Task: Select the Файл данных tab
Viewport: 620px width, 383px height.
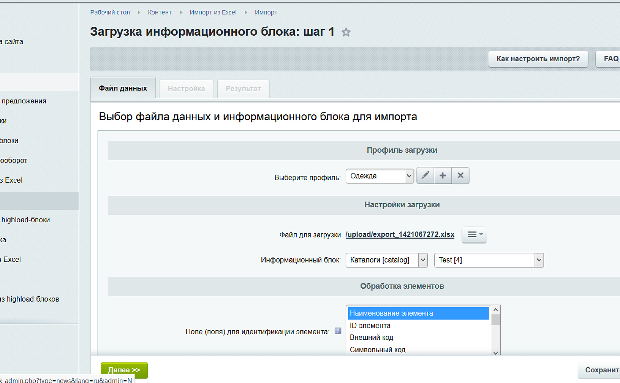Action: 123,88
